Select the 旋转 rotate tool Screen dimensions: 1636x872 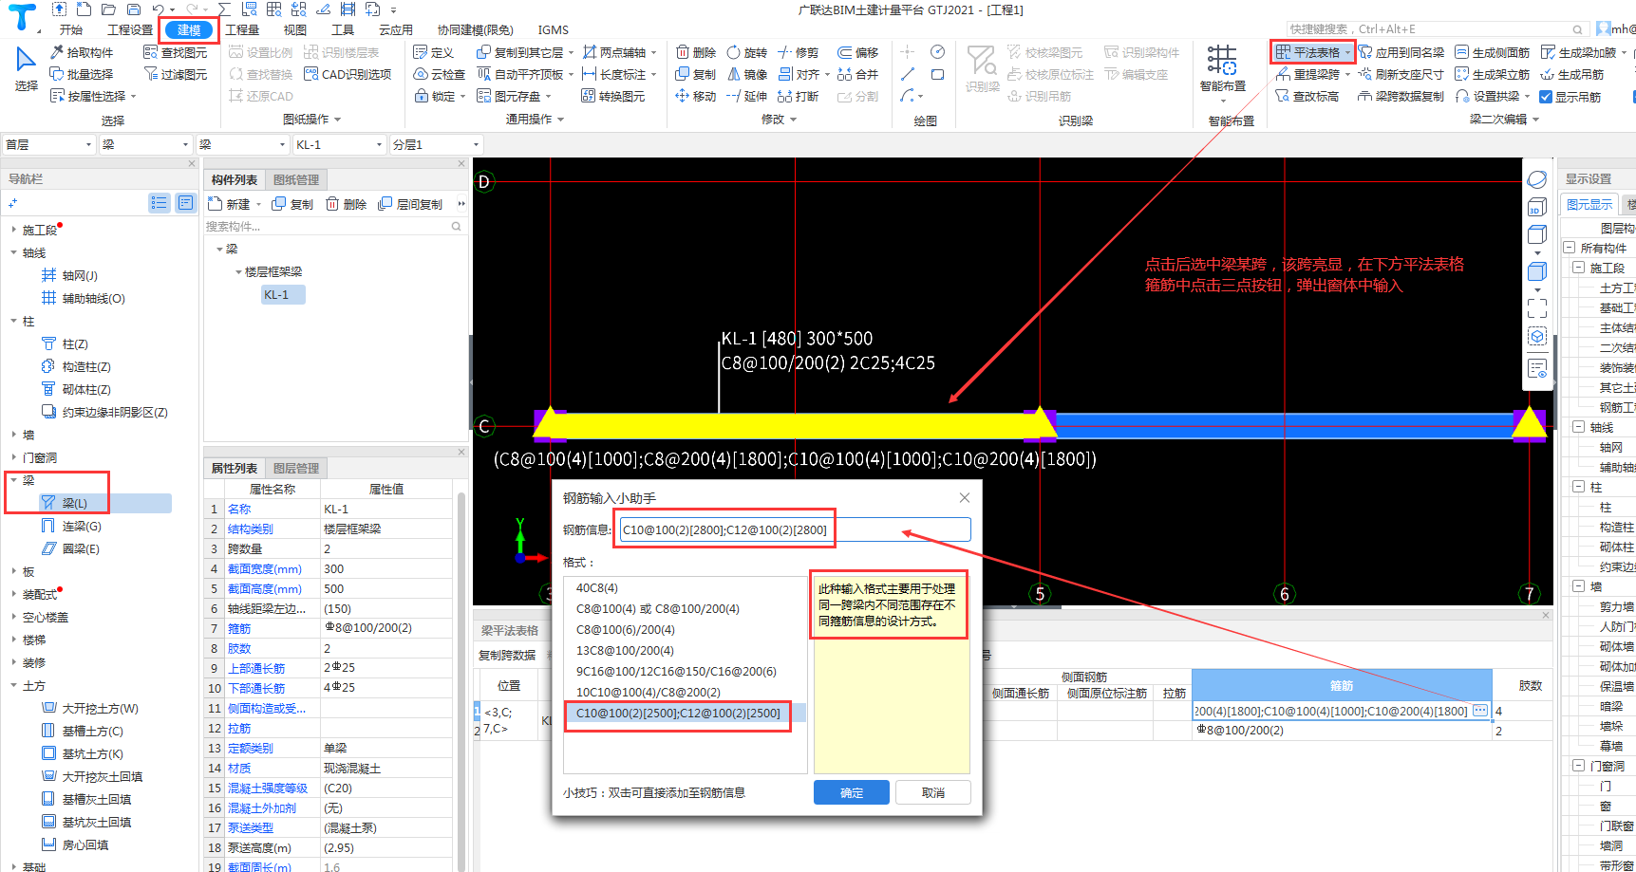(746, 52)
